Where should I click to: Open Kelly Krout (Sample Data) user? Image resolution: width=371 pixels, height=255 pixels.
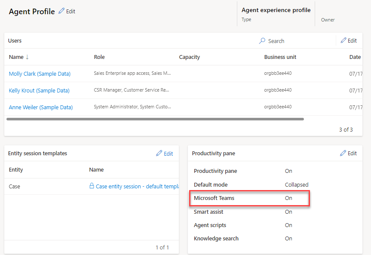[x=39, y=91]
